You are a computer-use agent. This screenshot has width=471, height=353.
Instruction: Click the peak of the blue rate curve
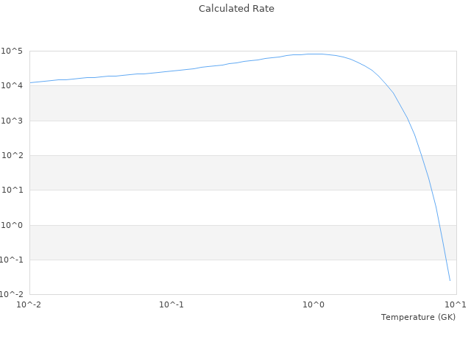pos(315,54)
